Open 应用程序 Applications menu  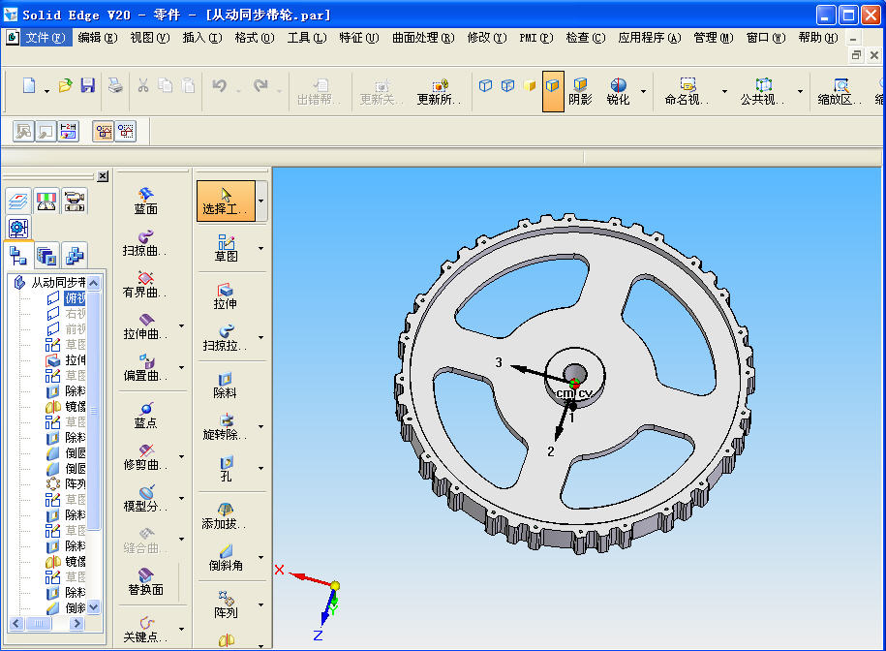click(649, 38)
